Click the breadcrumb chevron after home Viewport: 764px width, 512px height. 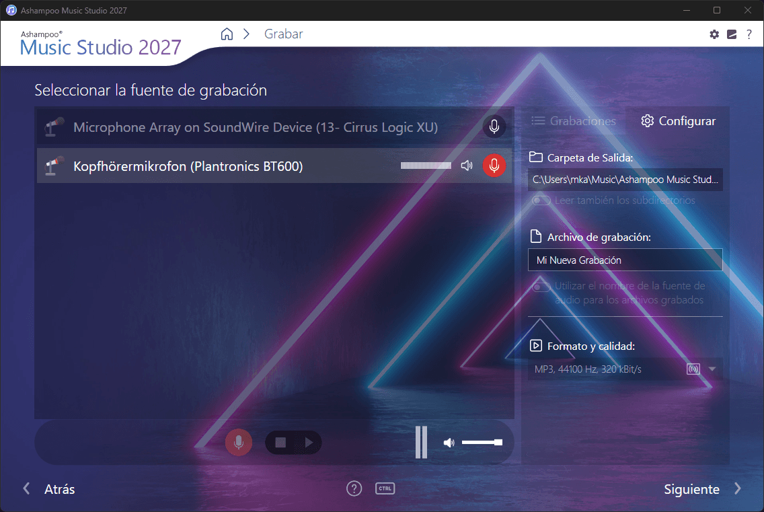[247, 34]
